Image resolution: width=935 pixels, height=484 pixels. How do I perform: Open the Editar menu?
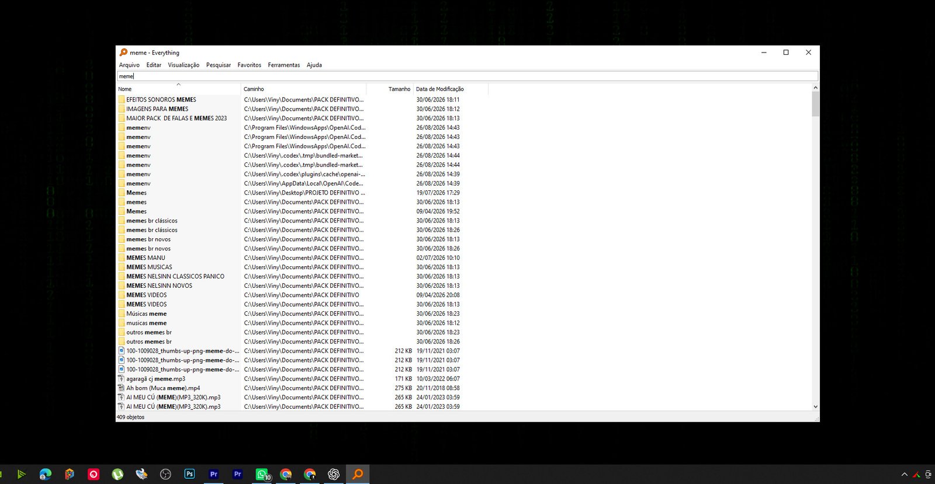pyautogui.click(x=154, y=65)
